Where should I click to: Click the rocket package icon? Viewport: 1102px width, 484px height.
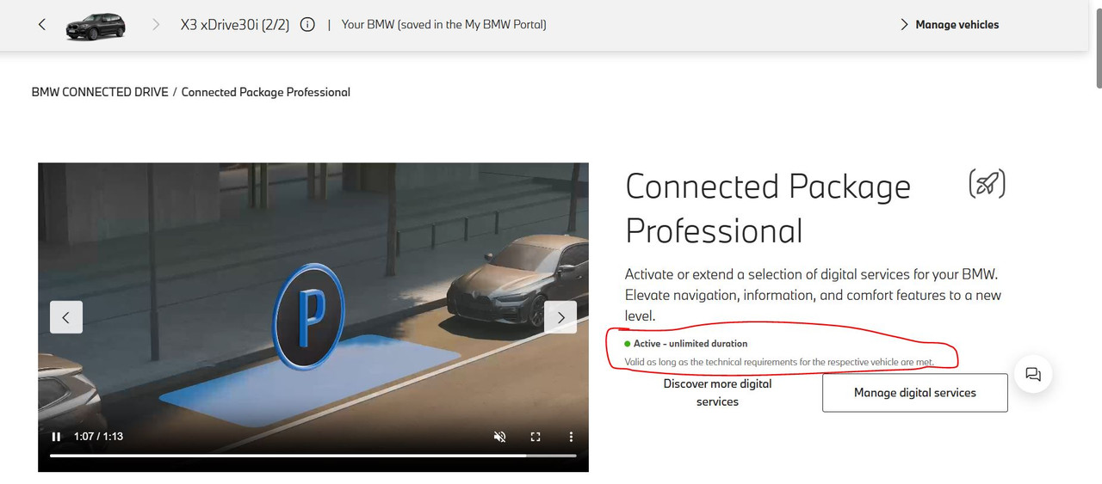[987, 183]
